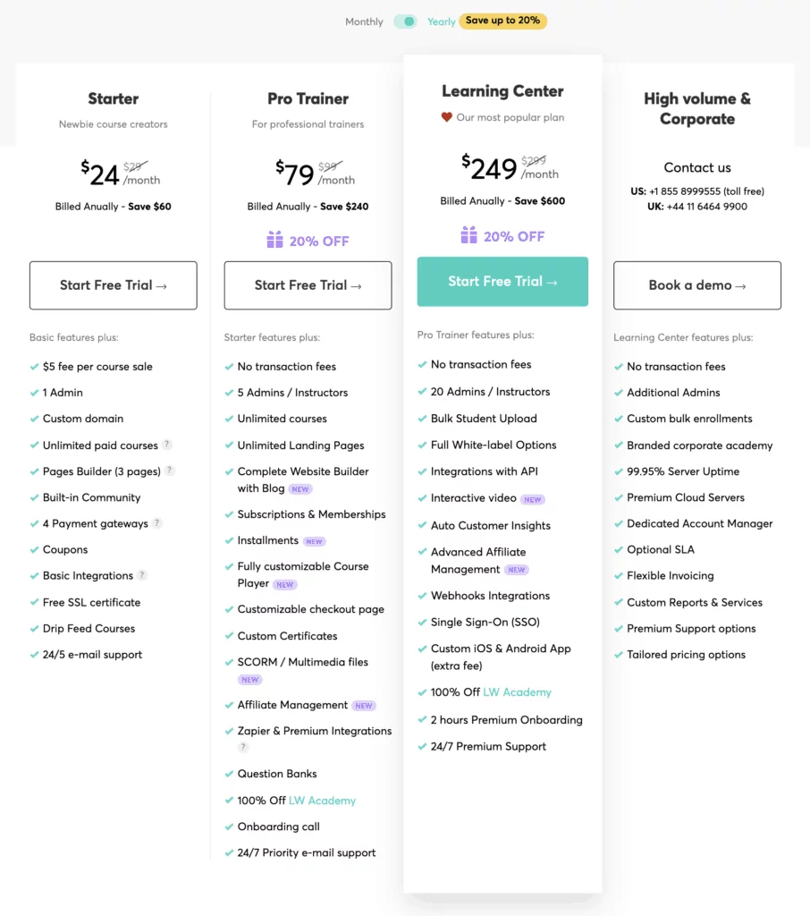Open LW Academy link in Pro Trainer list
The width and height of the screenshot is (810, 916).
pyautogui.click(x=322, y=801)
